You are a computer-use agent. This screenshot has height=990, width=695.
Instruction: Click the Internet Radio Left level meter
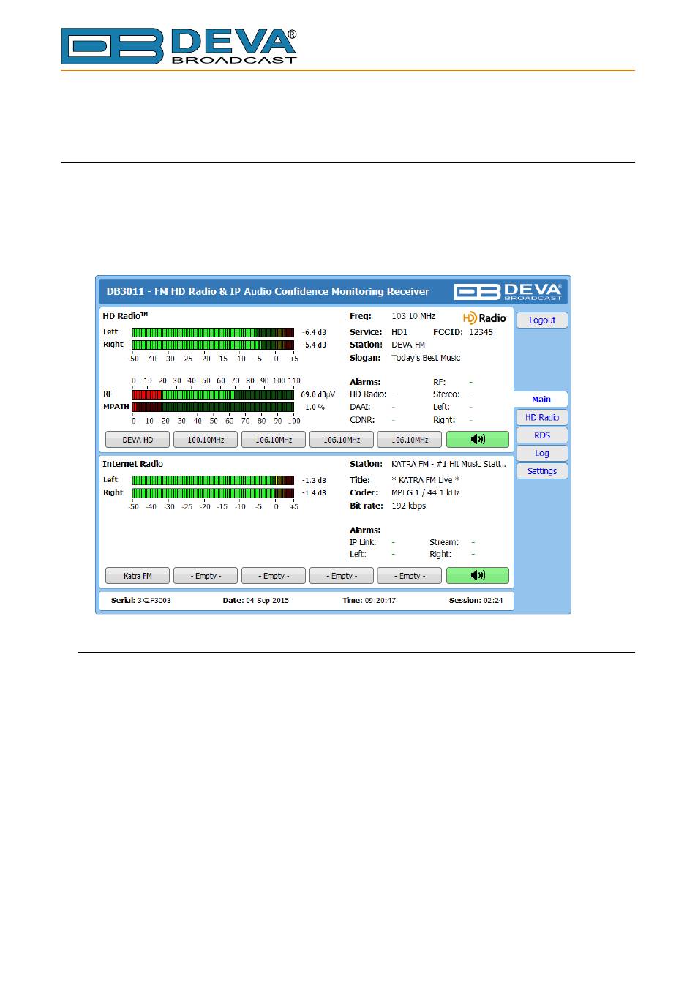point(213,480)
